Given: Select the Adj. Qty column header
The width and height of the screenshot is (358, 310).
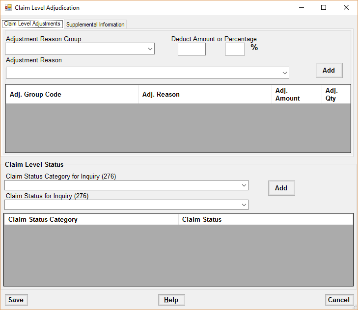Looking at the screenshot, I should point(336,94).
